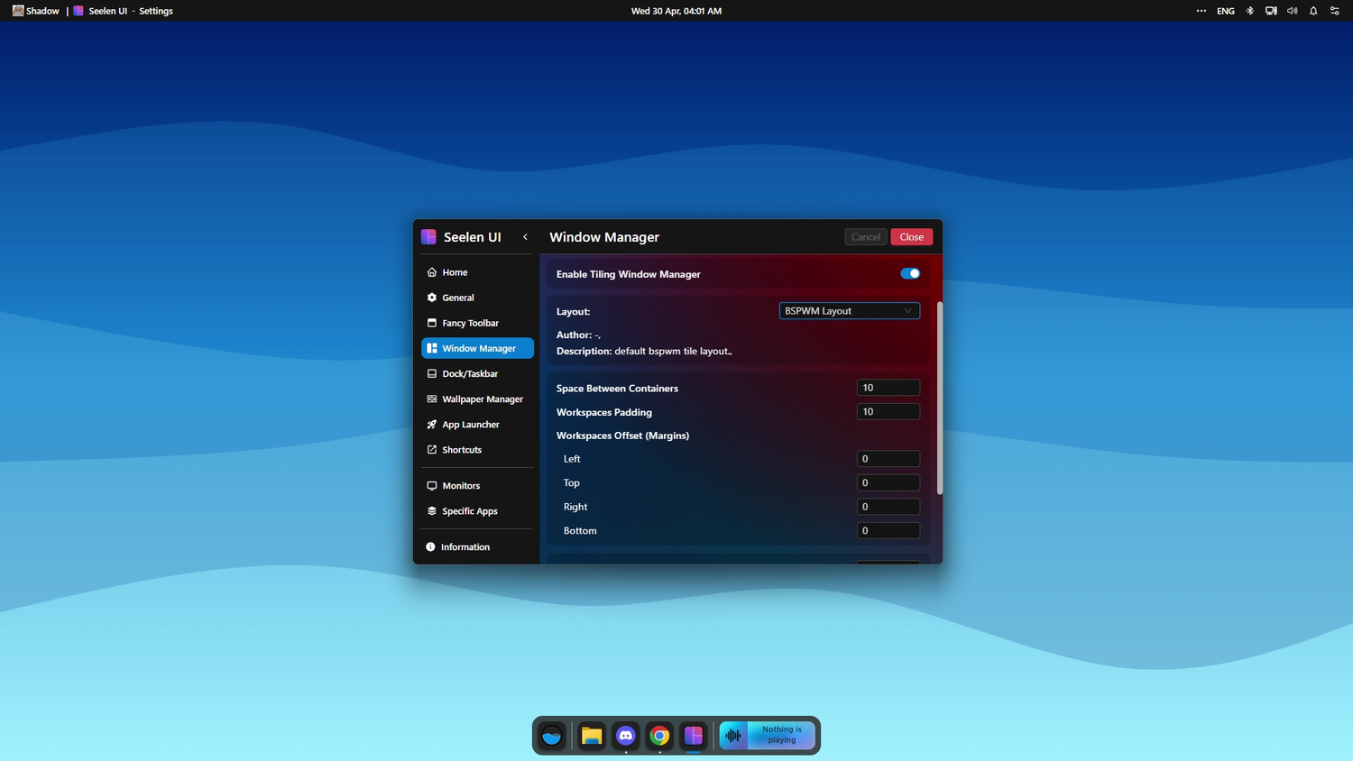Open the Wallpaper Manager section

(x=477, y=399)
